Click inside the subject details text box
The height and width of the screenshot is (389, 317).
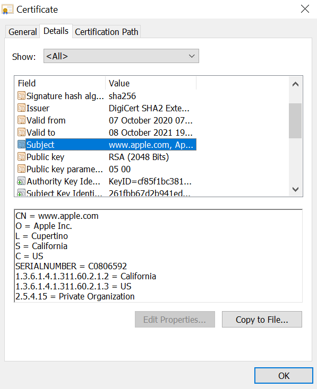point(158,256)
